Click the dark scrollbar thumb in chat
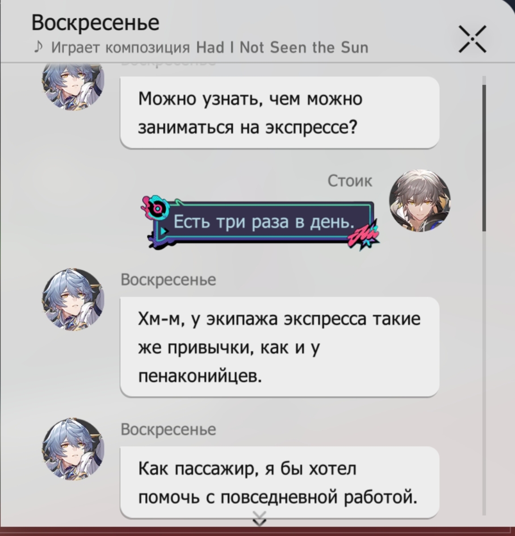The height and width of the screenshot is (536, 515). click(x=484, y=154)
